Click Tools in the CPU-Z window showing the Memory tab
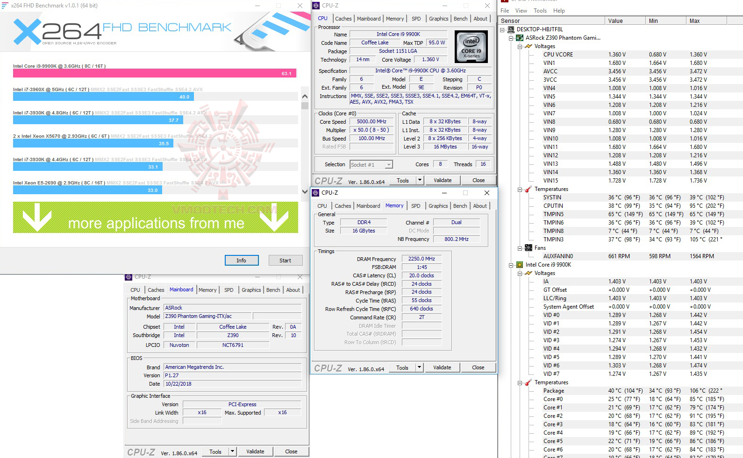743x458 pixels. pos(402,367)
